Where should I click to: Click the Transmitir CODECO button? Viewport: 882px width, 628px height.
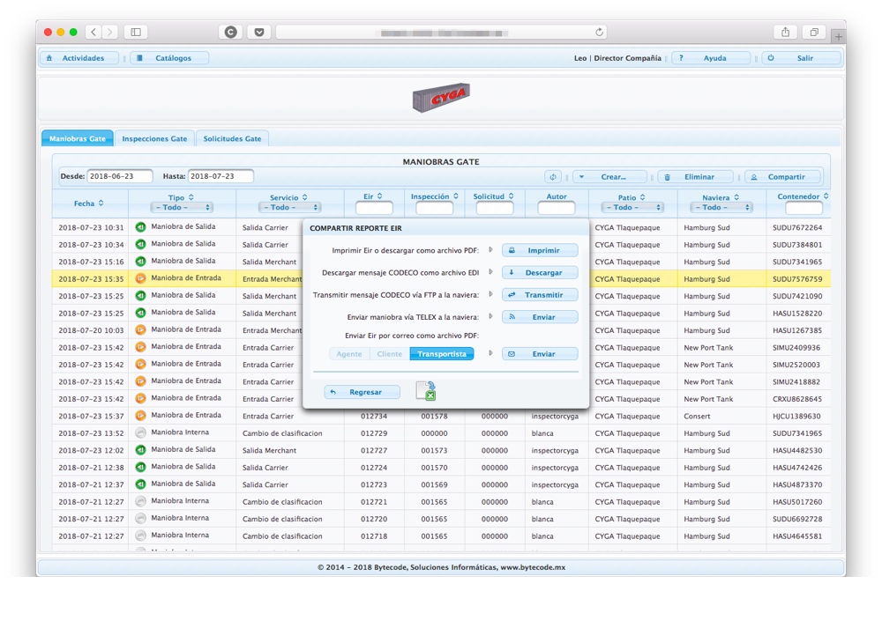[x=540, y=295]
